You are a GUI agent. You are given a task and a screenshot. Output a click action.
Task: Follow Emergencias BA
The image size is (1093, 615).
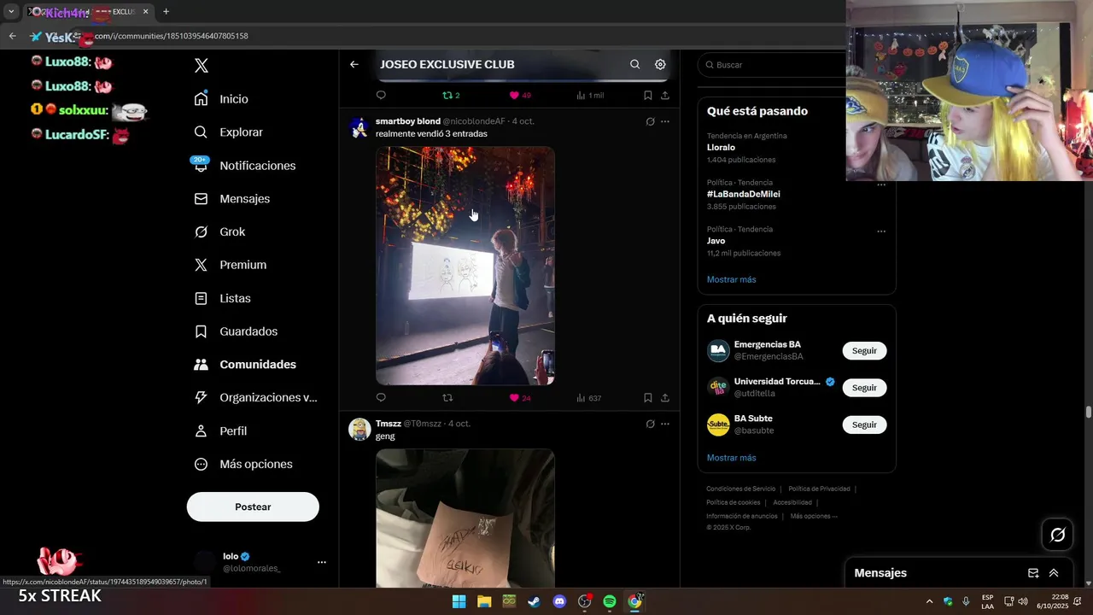coord(864,351)
